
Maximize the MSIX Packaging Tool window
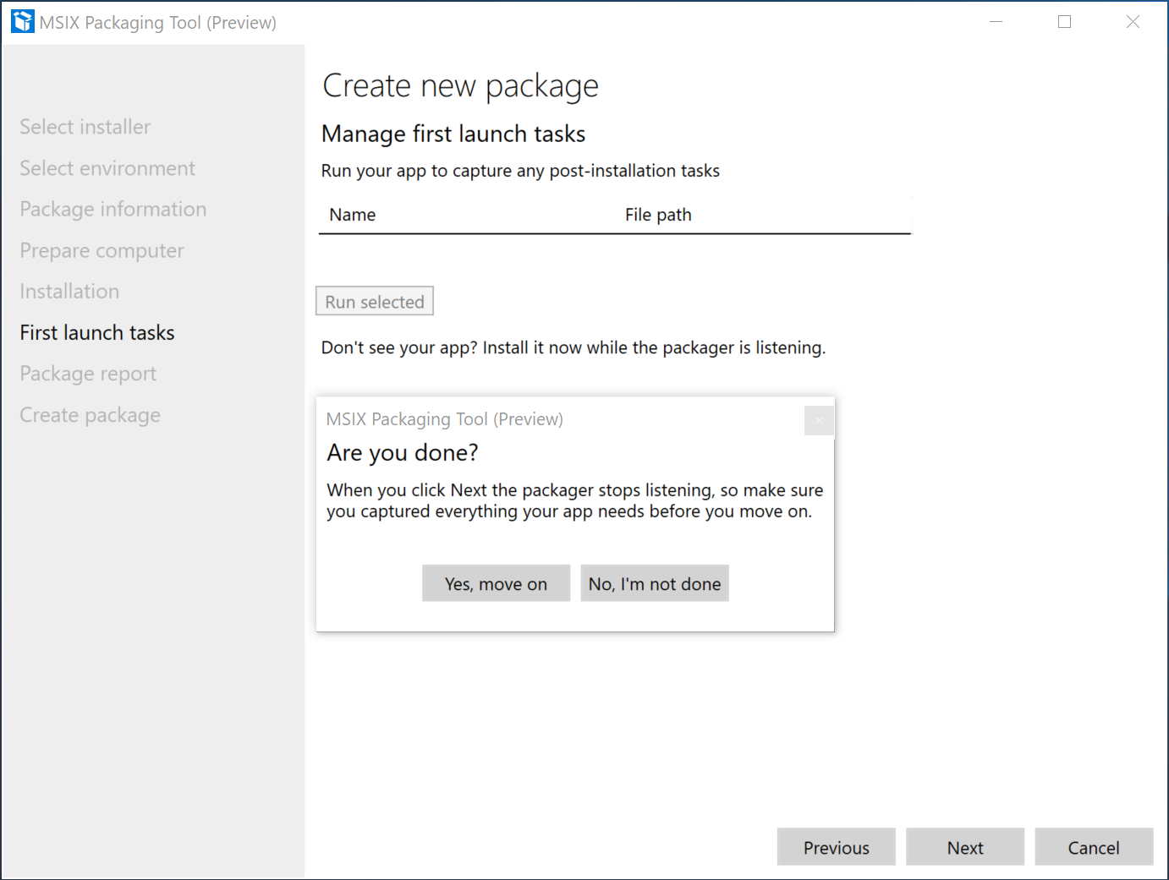(1064, 22)
